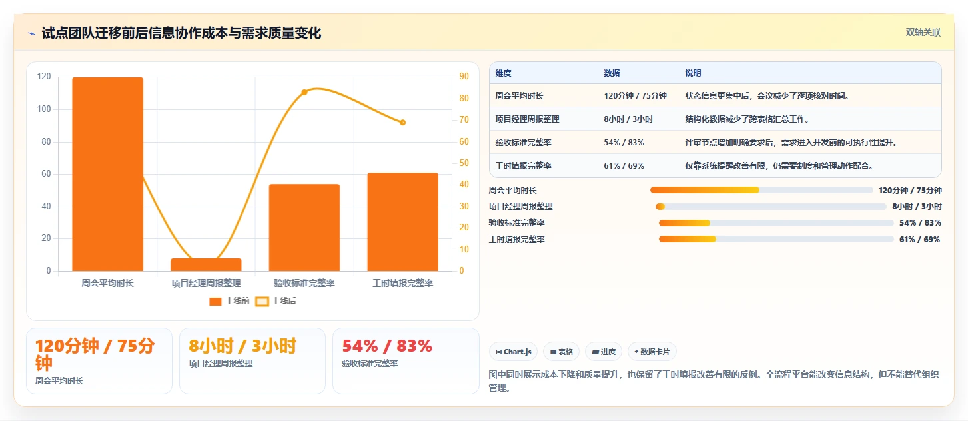Click the chart bar above 验收标准完整率
The width and height of the screenshot is (968, 421).
[304, 227]
